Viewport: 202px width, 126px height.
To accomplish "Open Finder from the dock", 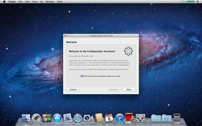I will pyautogui.click(x=26, y=118).
